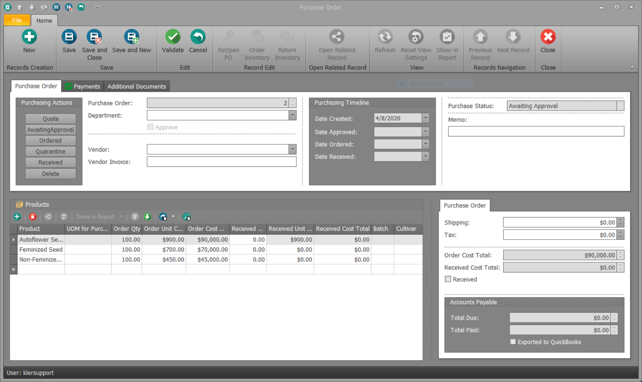Switch to the Payments tab
This screenshot has width=642, height=382.
pyautogui.click(x=83, y=86)
